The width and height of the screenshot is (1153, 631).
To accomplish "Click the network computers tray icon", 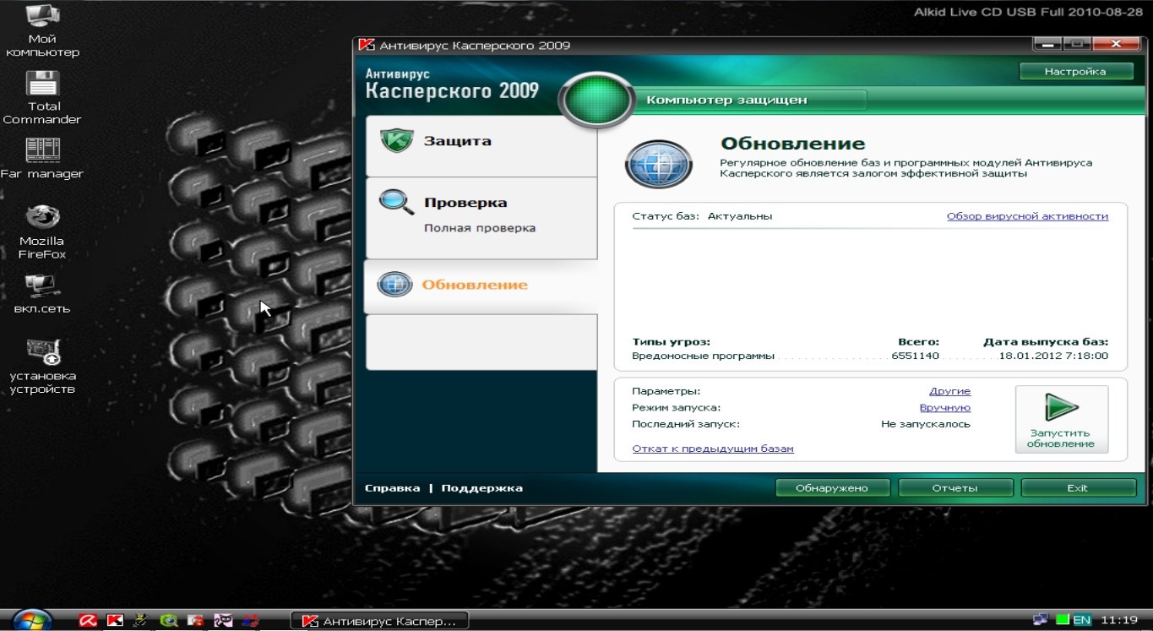I will pos(1042,620).
